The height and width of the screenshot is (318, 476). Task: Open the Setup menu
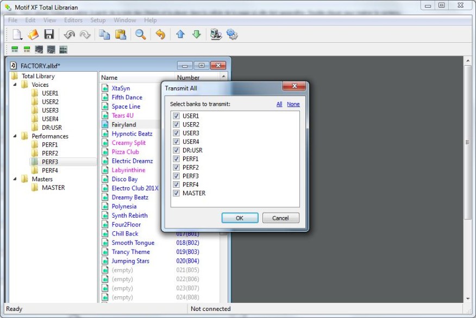click(x=98, y=20)
